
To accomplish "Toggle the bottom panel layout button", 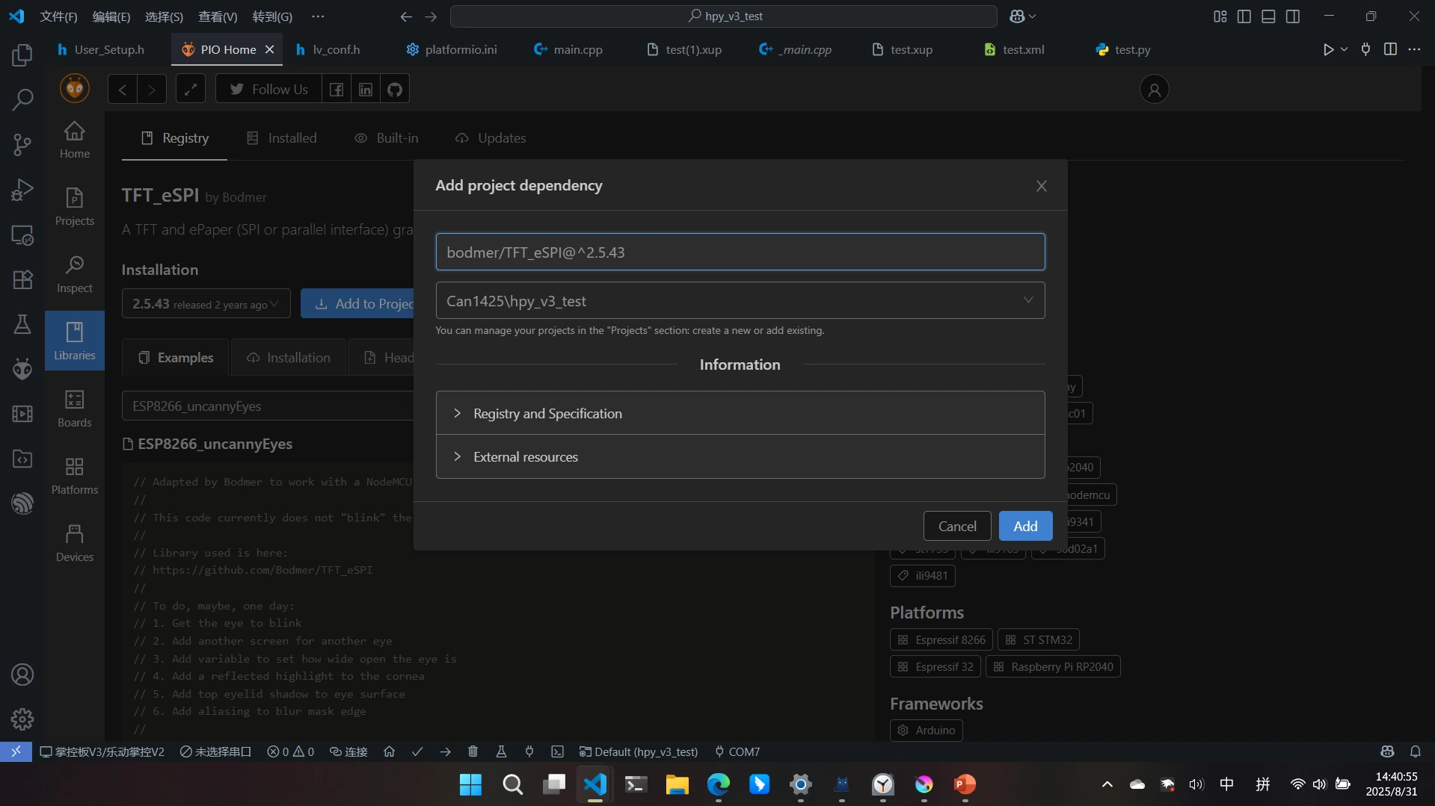I will [x=1268, y=16].
